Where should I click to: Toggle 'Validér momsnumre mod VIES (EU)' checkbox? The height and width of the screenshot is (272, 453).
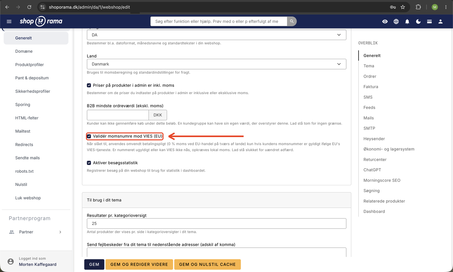click(89, 136)
